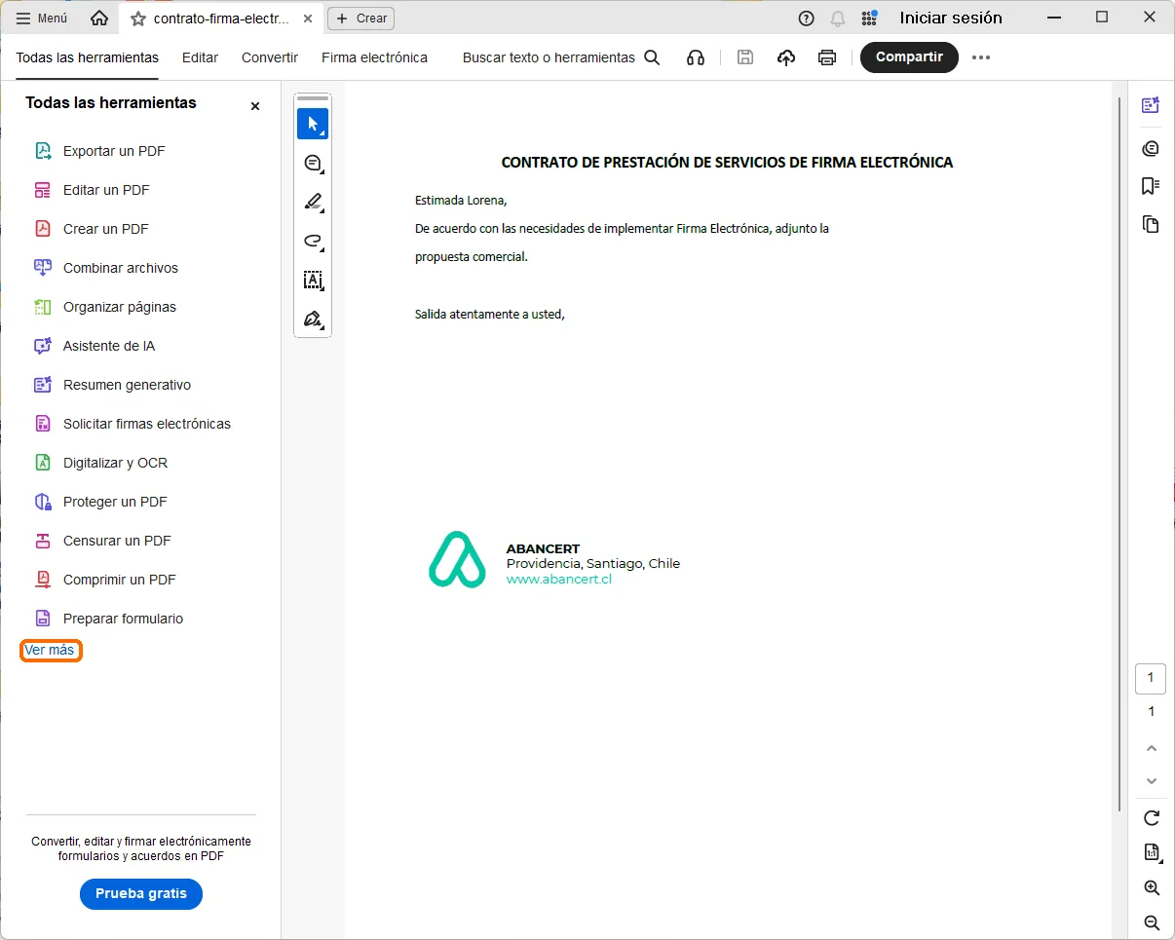Open the three-dot more options menu
The width and height of the screenshot is (1175, 940).
click(x=981, y=57)
